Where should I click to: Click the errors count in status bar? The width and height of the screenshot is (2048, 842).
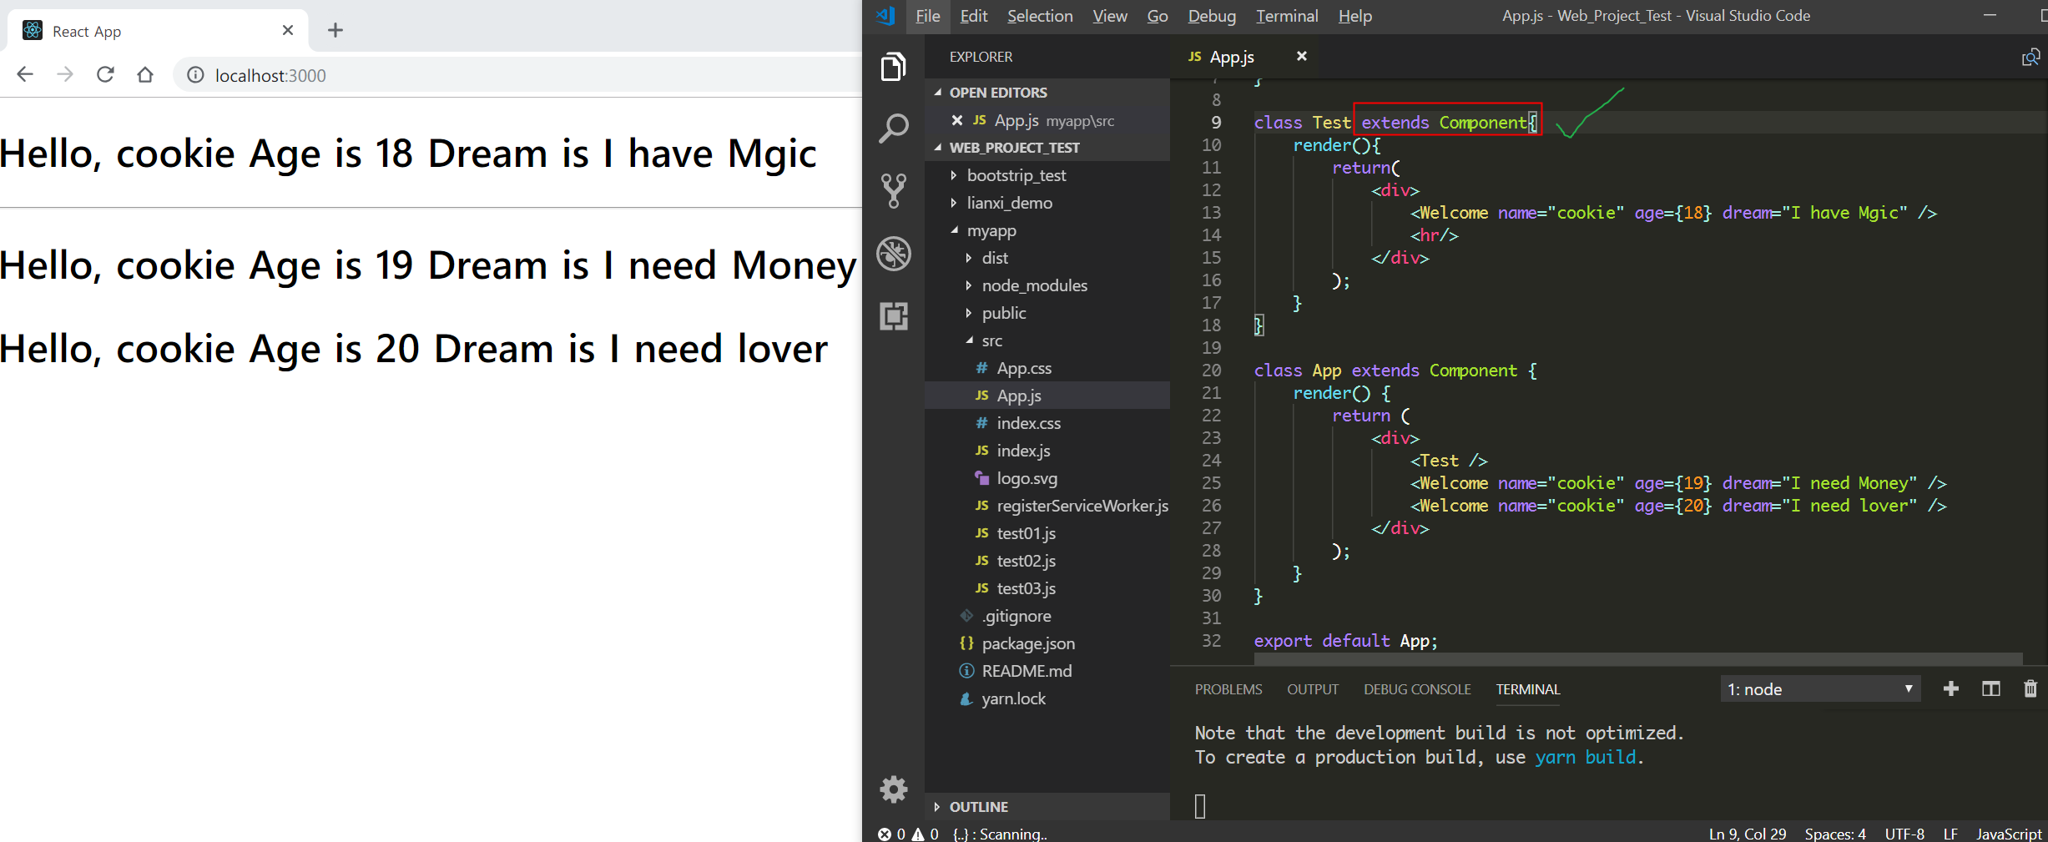pos(891,834)
